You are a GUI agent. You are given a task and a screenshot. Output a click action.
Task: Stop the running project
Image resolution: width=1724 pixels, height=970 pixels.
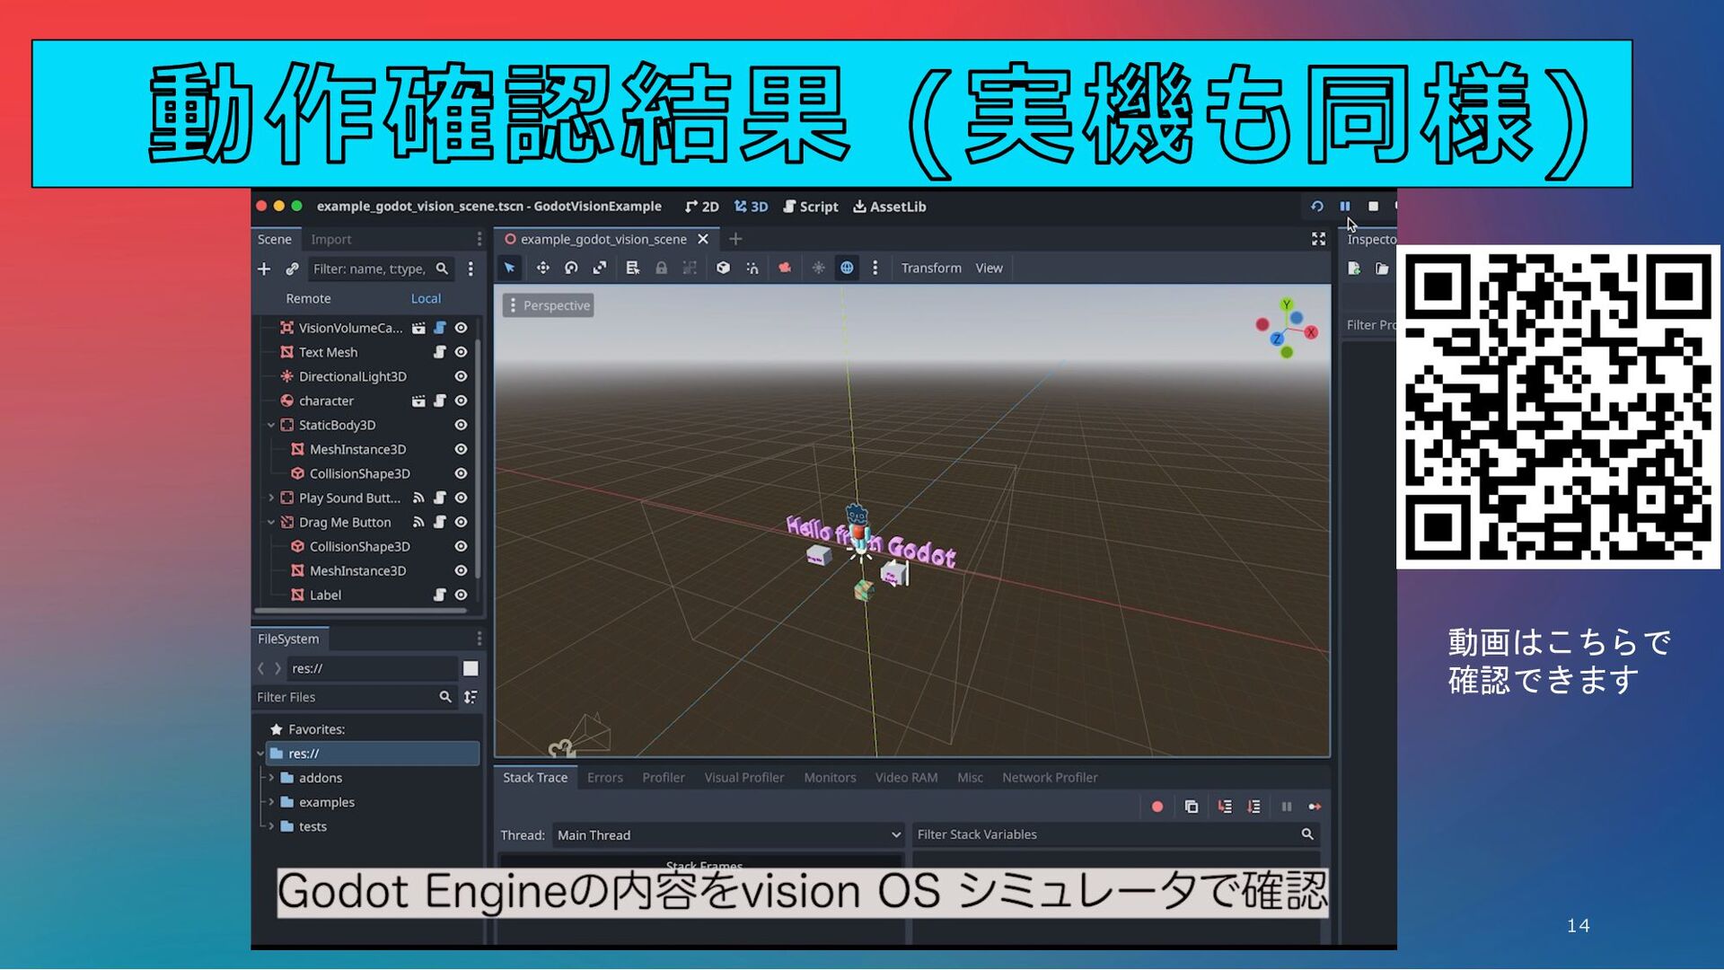1373,207
